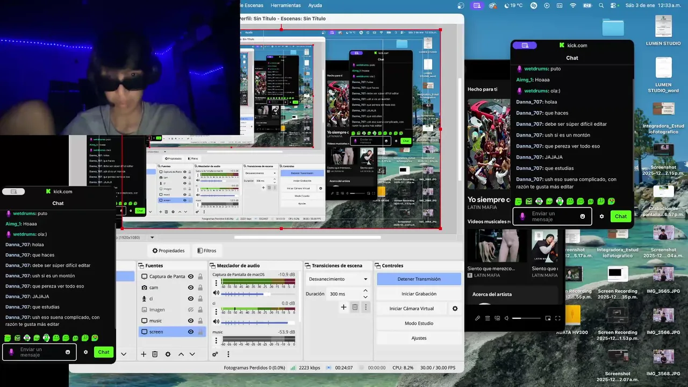Screen dimensions: 688x387
Task: Focus Enviar un mensaje field over music player
Action: click(552, 216)
